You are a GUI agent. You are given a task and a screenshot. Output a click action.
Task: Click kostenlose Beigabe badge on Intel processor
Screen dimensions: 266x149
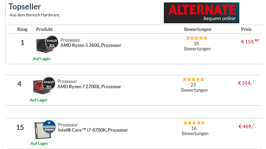pos(49,127)
